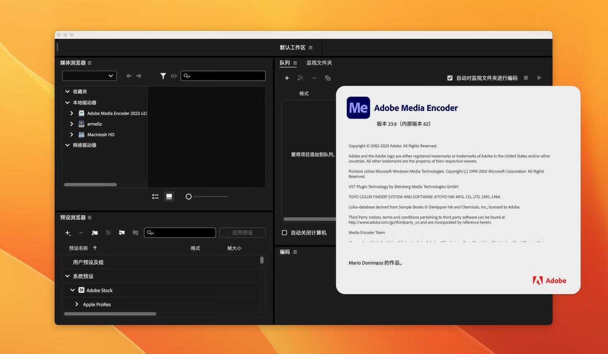
Task: Click the Preset Browser vertical scrollbar
Action: pos(262,260)
